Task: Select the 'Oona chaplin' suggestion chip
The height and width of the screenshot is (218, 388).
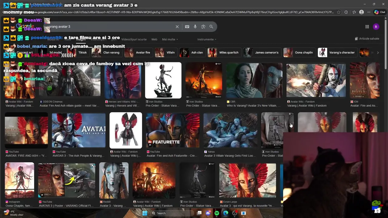Action: coord(299,52)
